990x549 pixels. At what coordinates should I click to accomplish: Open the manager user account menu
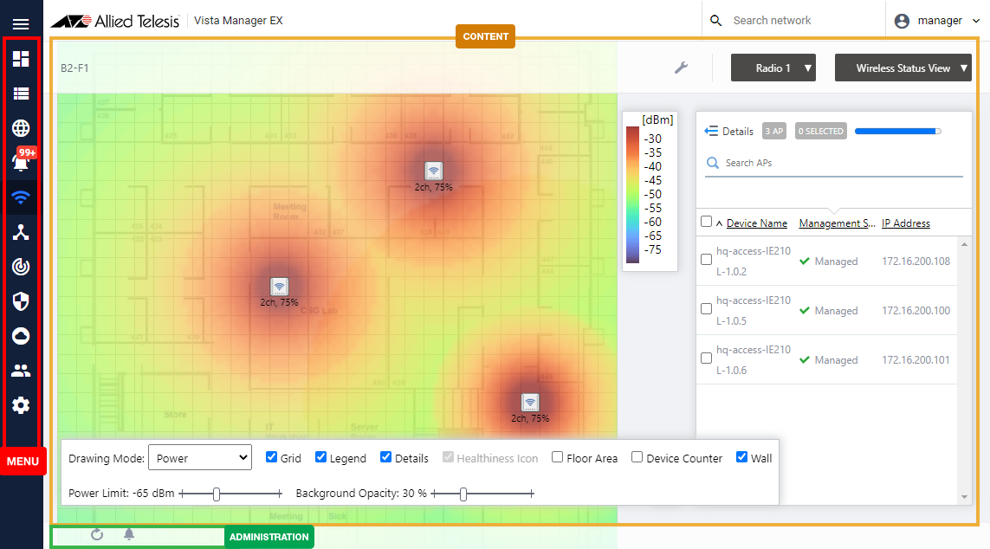tap(937, 21)
